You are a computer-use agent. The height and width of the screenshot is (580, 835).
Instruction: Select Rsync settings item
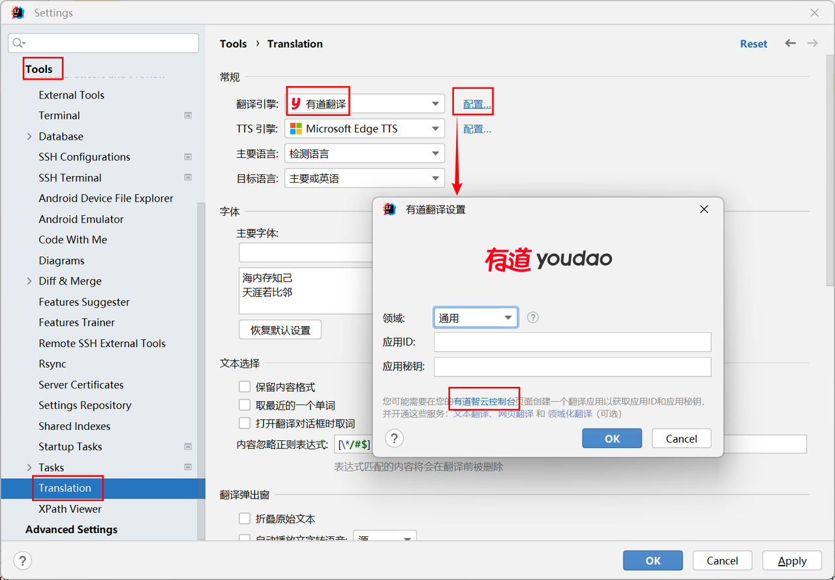coord(52,364)
